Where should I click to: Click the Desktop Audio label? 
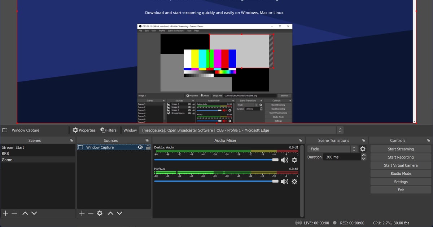point(164,147)
